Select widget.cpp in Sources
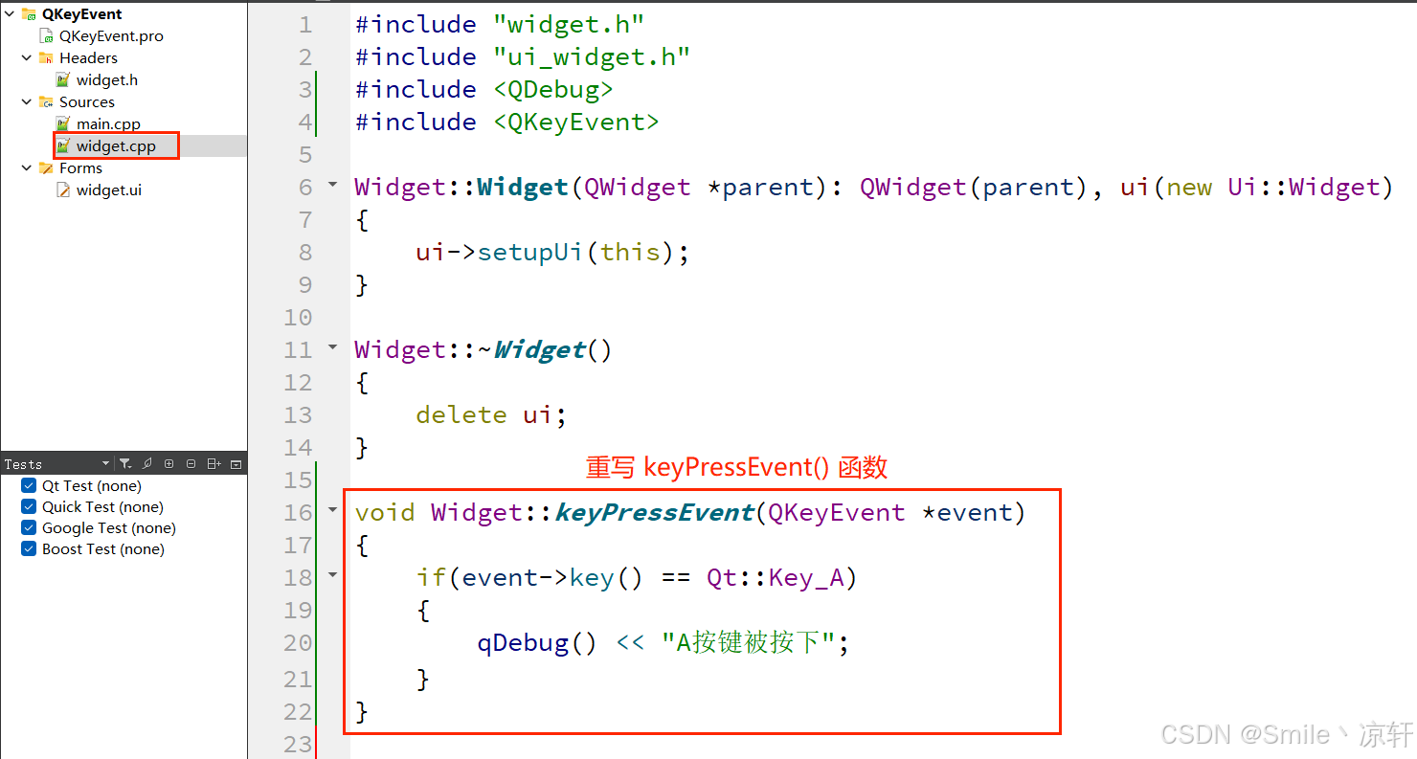 116,146
